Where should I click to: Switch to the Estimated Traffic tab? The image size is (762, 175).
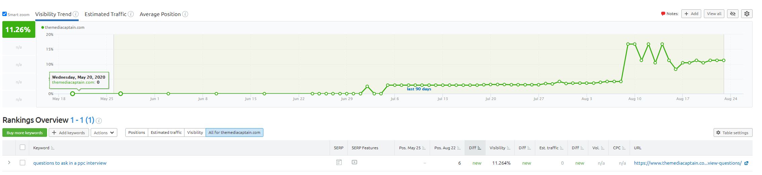point(105,14)
